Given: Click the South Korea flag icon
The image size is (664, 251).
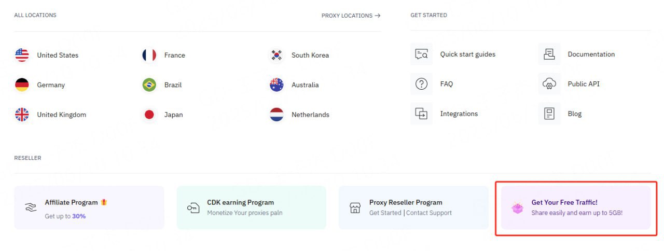Looking at the screenshot, I should tap(276, 55).
